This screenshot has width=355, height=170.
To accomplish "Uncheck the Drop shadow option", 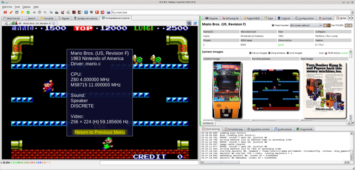I will pos(269,53).
